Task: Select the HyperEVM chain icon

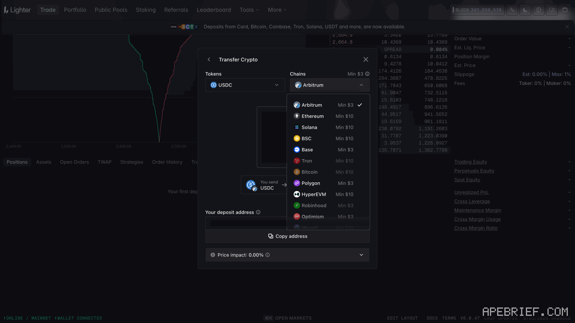Action: pyautogui.click(x=297, y=194)
